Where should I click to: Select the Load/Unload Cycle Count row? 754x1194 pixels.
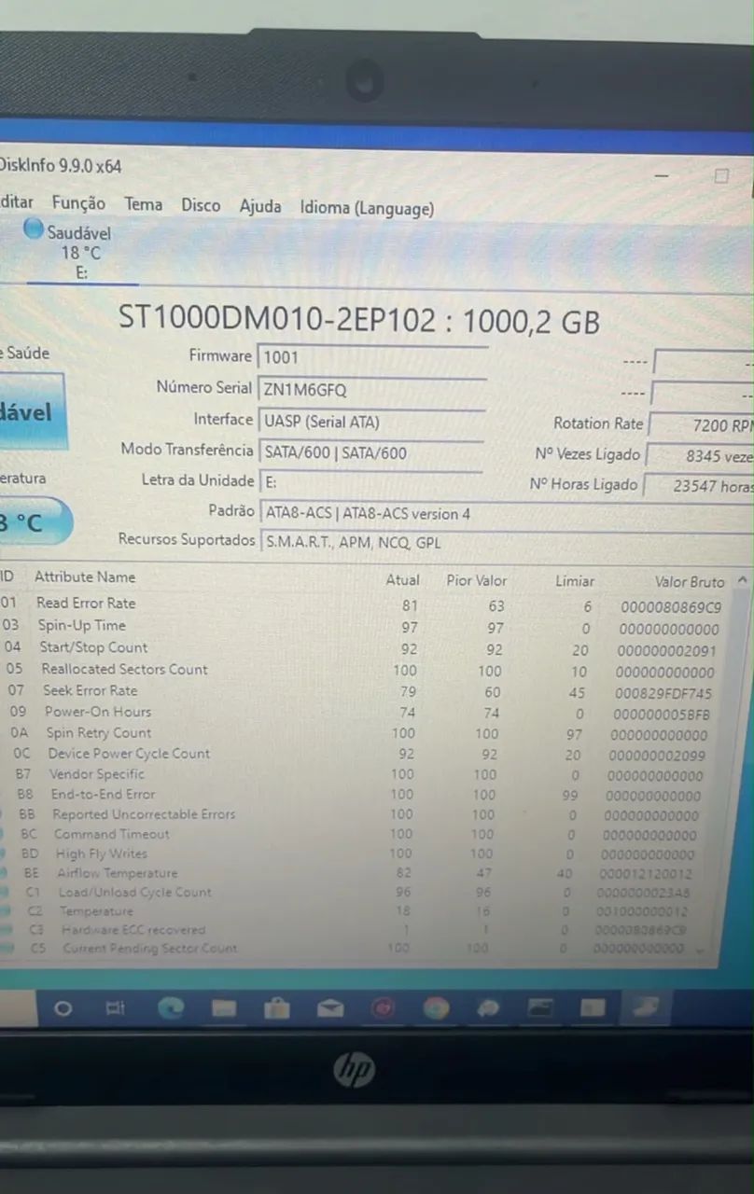(x=356, y=892)
